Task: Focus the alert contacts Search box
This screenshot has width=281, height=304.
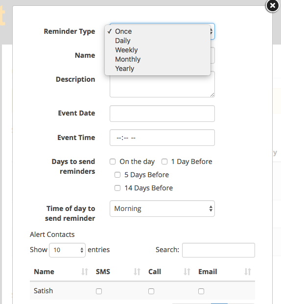Action: coord(218,250)
